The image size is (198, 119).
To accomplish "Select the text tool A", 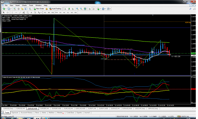I will pos(31,12).
